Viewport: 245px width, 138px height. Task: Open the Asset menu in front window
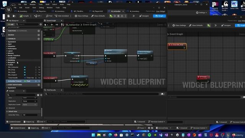[x=27, y=8]
